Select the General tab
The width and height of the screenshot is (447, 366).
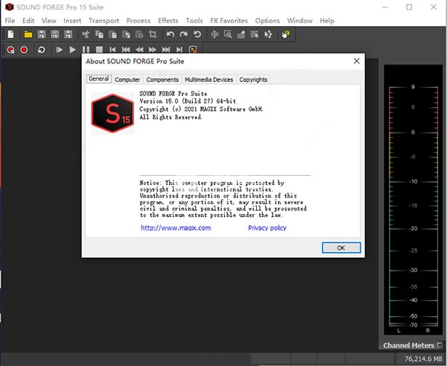pos(98,79)
